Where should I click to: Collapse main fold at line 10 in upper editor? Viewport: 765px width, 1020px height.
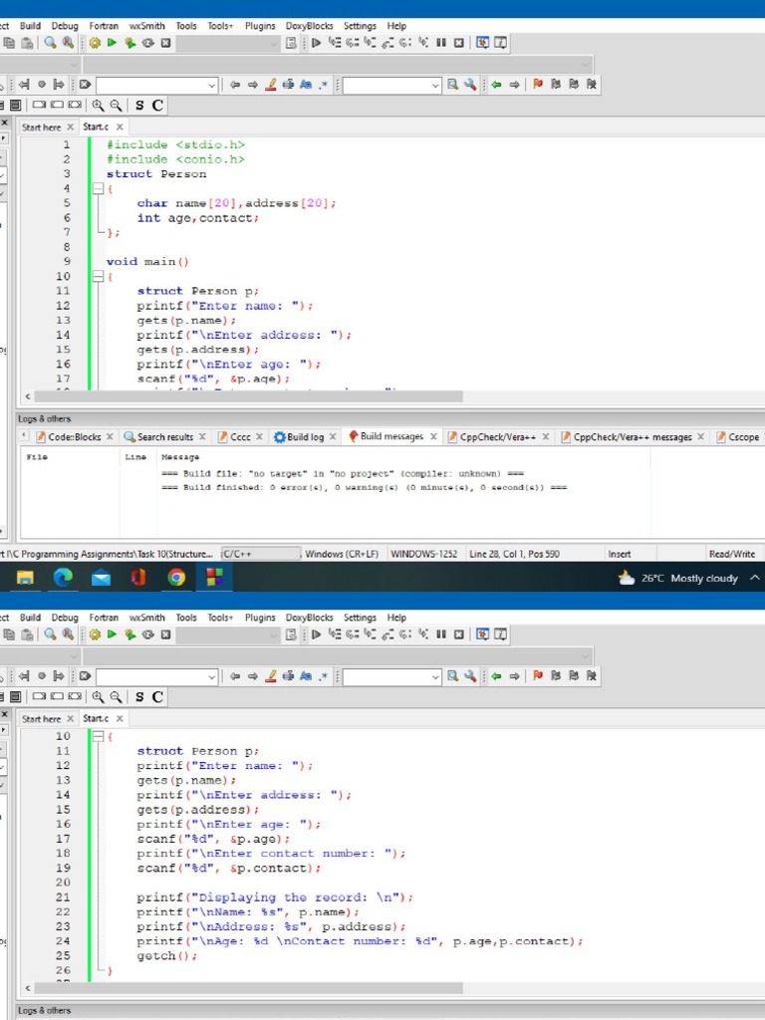98,277
